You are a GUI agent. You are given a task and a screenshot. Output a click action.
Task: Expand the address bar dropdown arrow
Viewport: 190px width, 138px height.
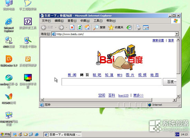tap(177, 34)
